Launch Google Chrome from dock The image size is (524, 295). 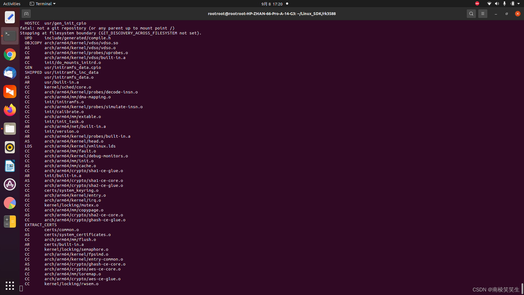coord(10,55)
